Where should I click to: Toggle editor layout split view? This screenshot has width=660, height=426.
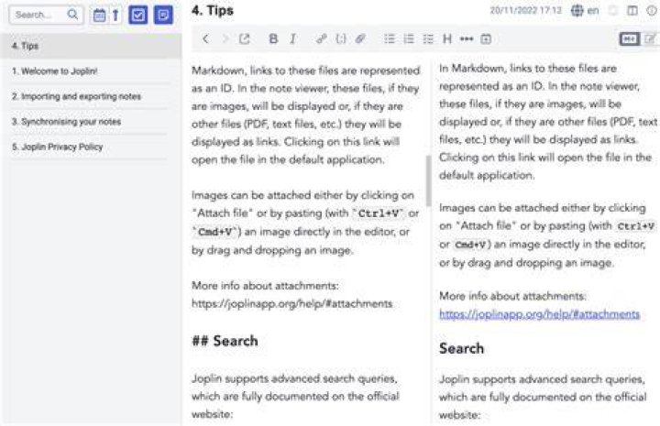click(x=632, y=10)
